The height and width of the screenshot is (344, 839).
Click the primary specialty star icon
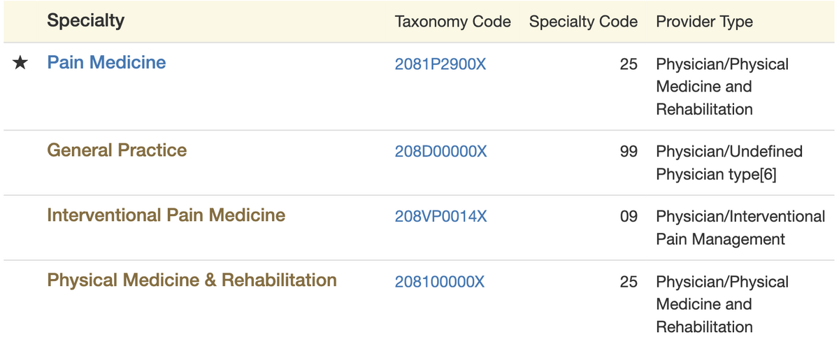pyautogui.click(x=21, y=63)
